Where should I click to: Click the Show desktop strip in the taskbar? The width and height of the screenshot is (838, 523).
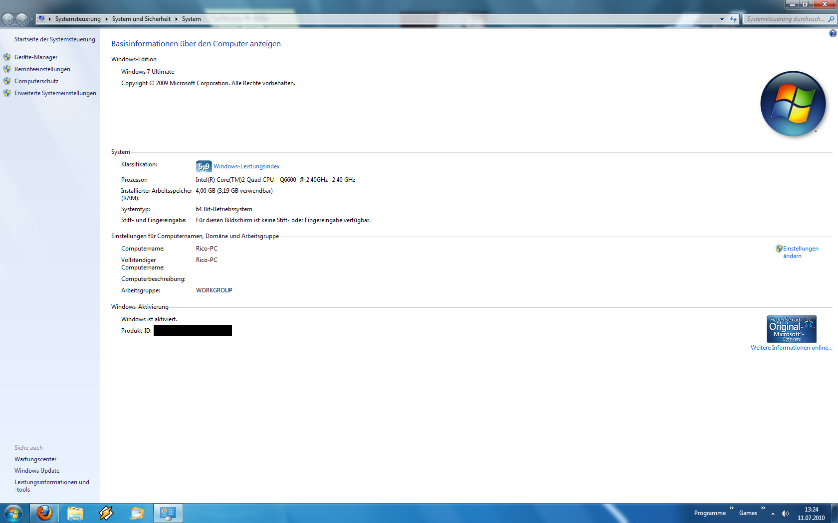pyautogui.click(x=834, y=513)
